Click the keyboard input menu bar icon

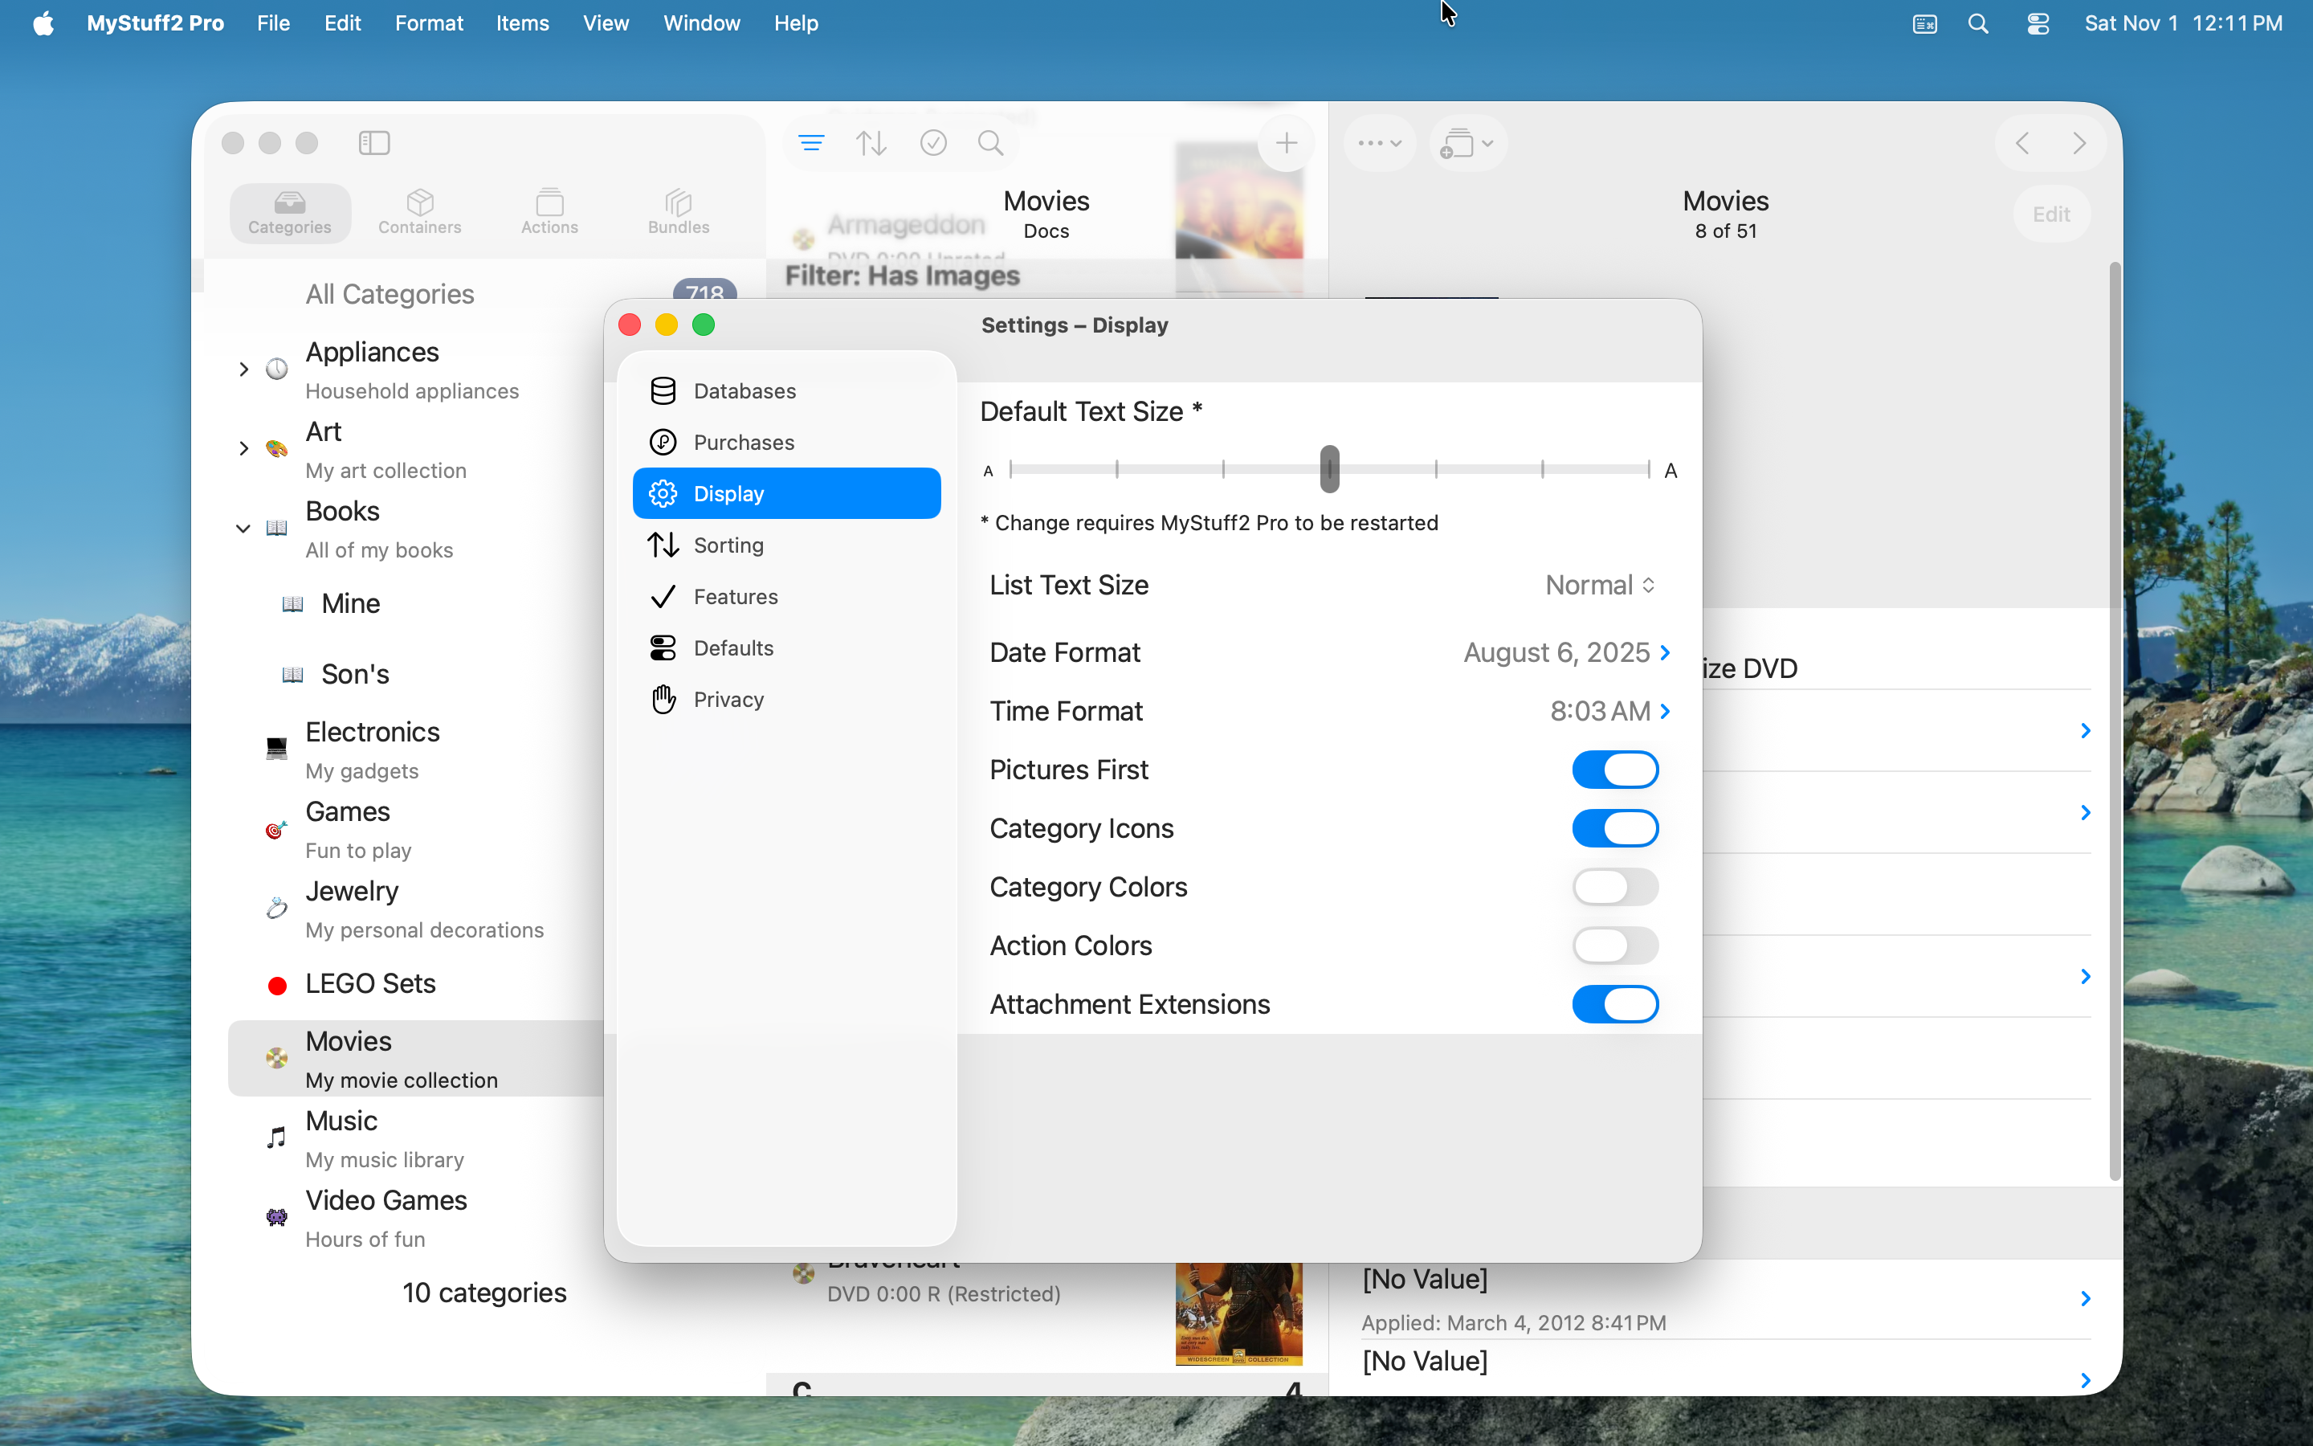1924,23
